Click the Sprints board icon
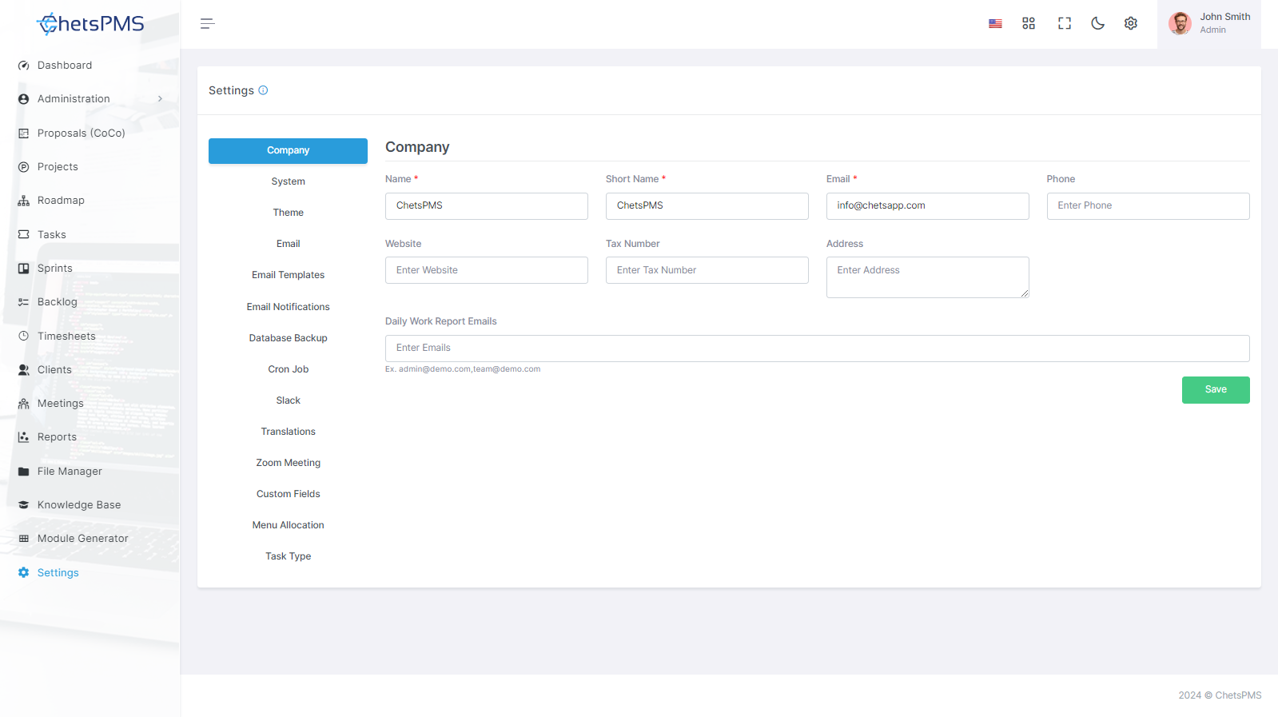Viewport: 1278px width, 717px height. (24, 269)
